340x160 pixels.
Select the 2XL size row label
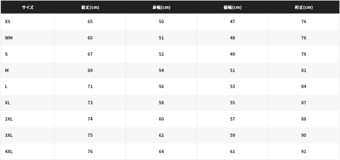pyautogui.click(x=9, y=119)
